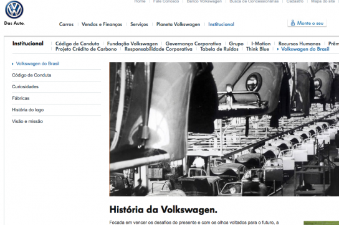Open the Carros menu
This screenshot has height=225, width=339.
[x=67, y=24]
